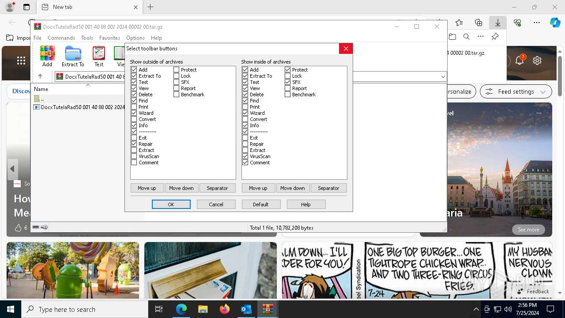Check Find in outside archives list

(134, 101)
